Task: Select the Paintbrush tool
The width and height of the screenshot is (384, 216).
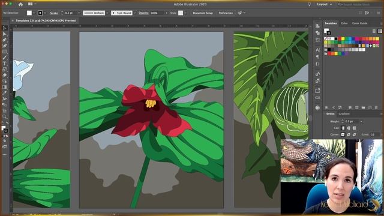Action: point(4,58)
